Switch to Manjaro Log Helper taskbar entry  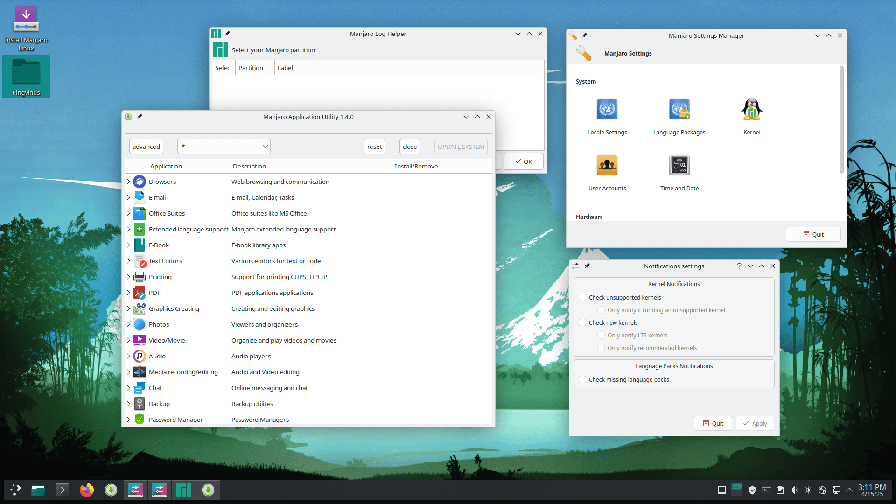coord(184,490)
